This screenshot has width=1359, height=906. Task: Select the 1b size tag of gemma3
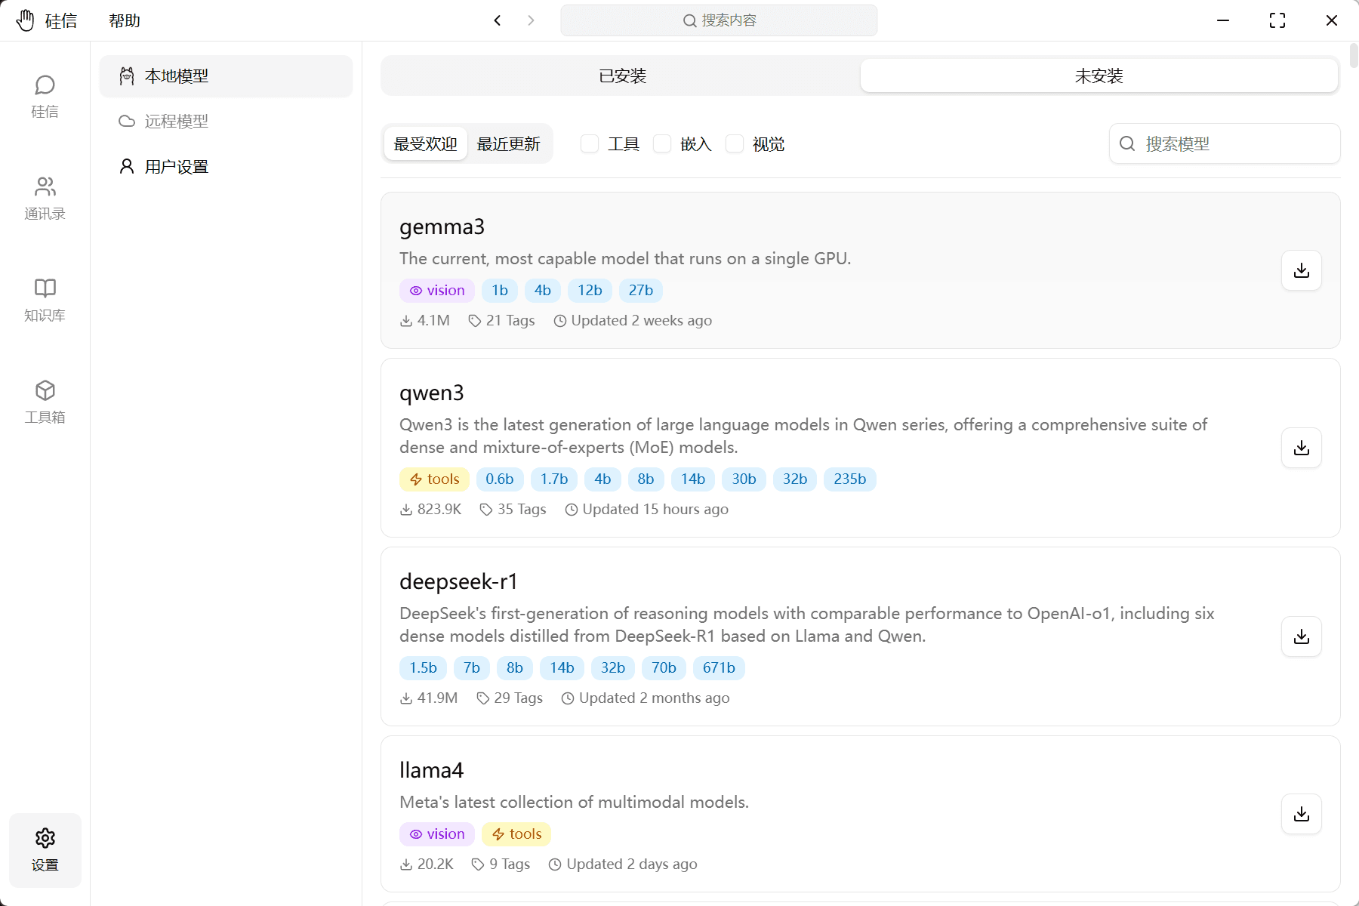[x=500, y=291]
